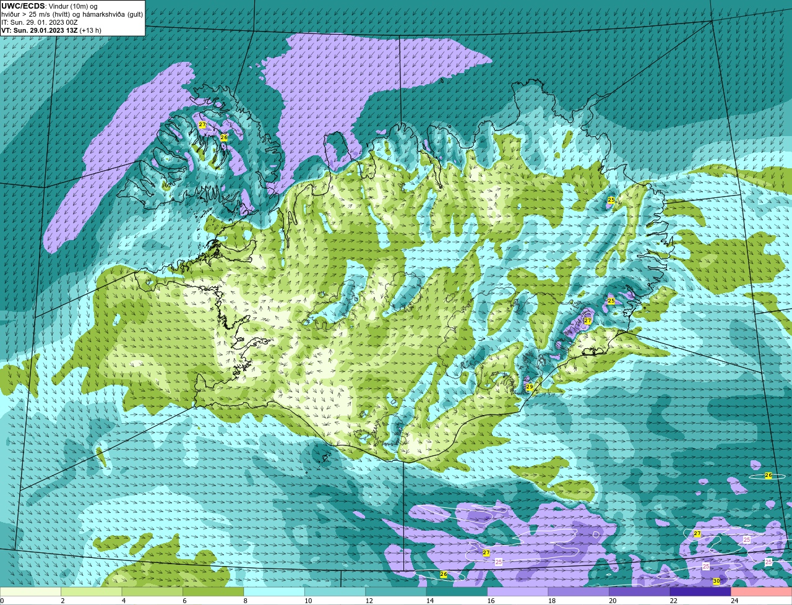Click the legend scale label "20"
This screenshot has height=605, width=792.
coord(613,601)
